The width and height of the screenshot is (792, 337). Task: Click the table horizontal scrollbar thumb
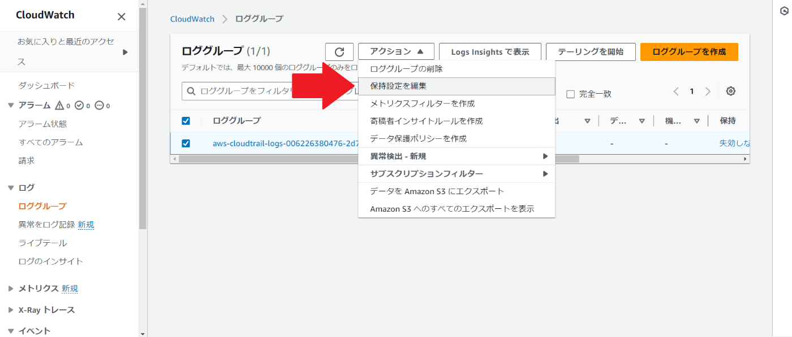click(379, 159)
